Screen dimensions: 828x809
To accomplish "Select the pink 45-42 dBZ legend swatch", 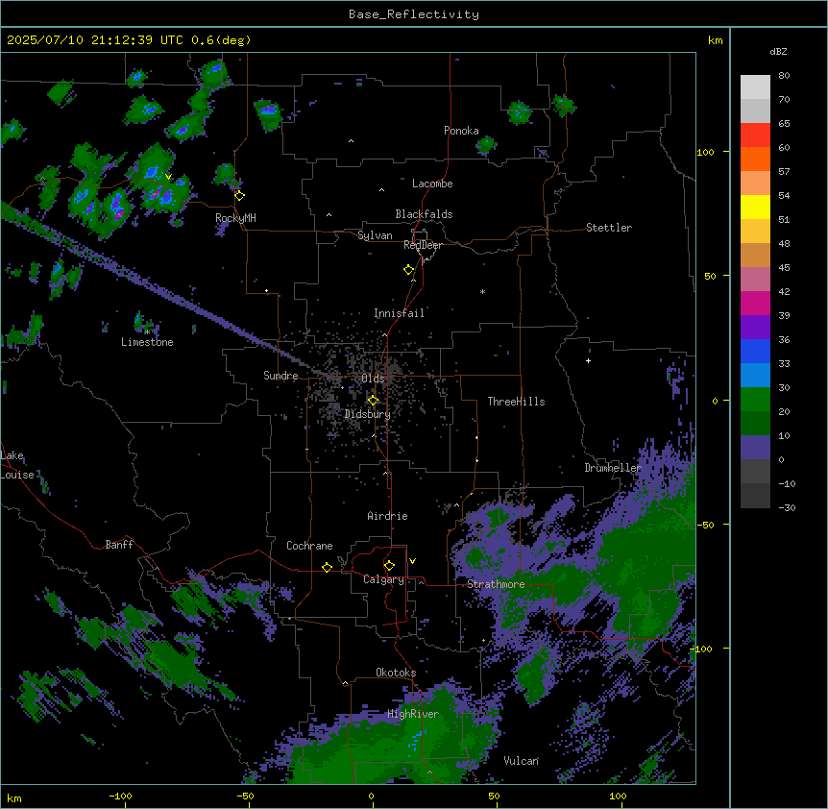I will 755,280.
